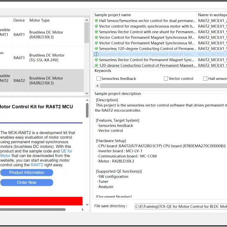This screenshot has width=227, height=227.
Task: Open the Product Information button
Action: pos(26,173)
